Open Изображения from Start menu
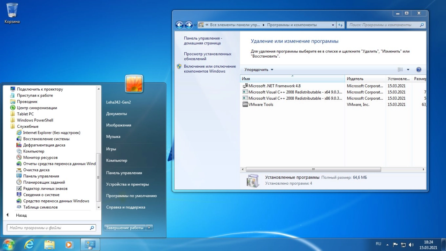This screenshot has height=251, width=446. 118,125
